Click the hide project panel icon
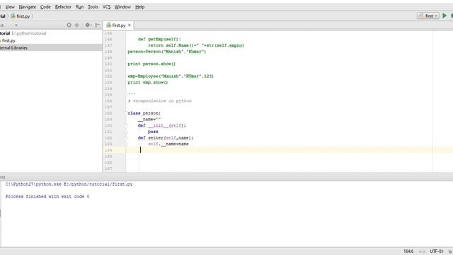This screenshot has height=255, width=453. click(x=98, y=25)
